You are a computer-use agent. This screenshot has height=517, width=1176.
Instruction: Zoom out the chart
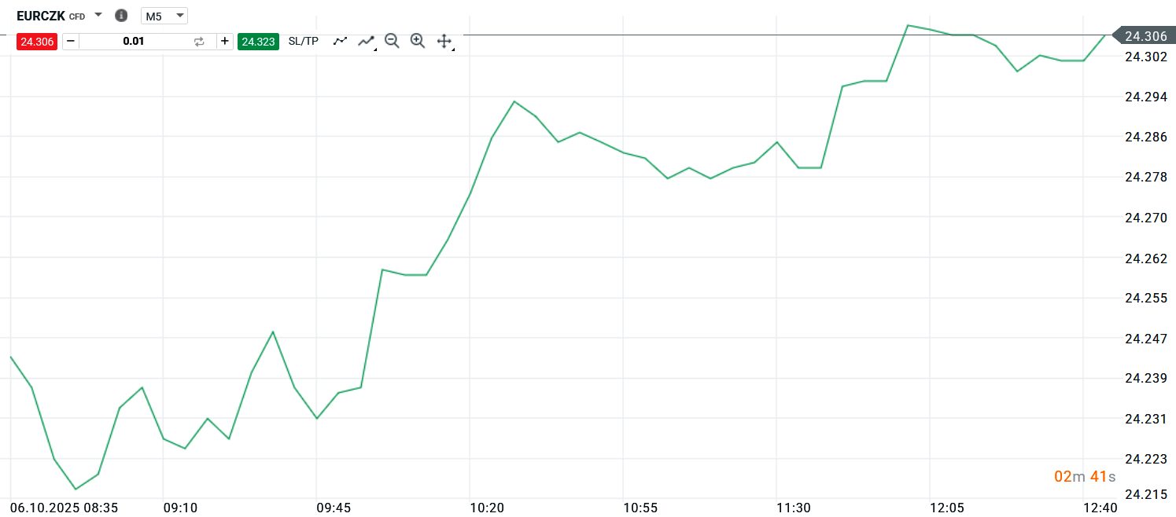[392, 42]
